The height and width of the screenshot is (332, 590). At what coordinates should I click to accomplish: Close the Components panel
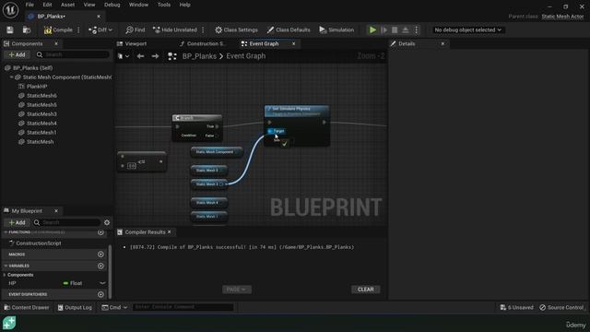point(56,43)
